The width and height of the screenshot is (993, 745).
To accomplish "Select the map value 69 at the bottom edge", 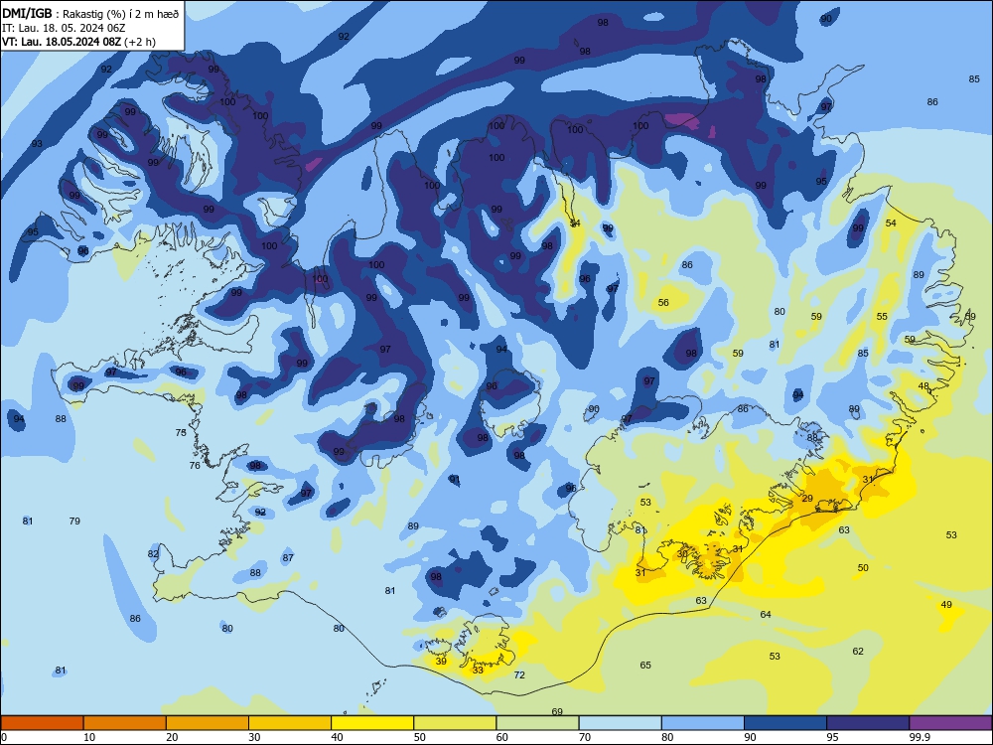I will point(557,711).
